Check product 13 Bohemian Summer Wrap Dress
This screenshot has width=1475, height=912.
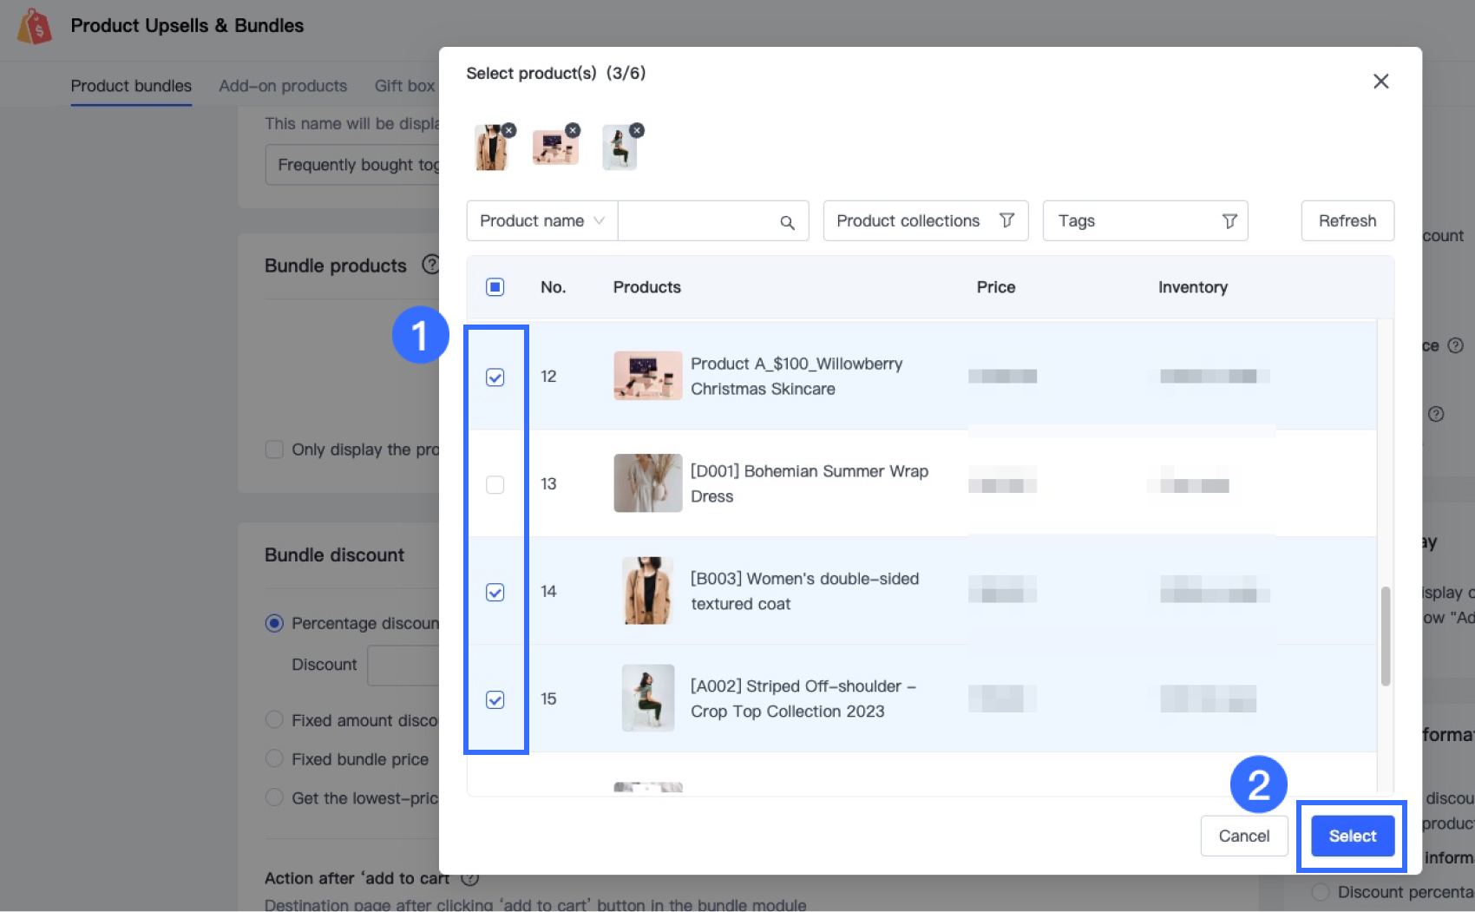(495, 484)
